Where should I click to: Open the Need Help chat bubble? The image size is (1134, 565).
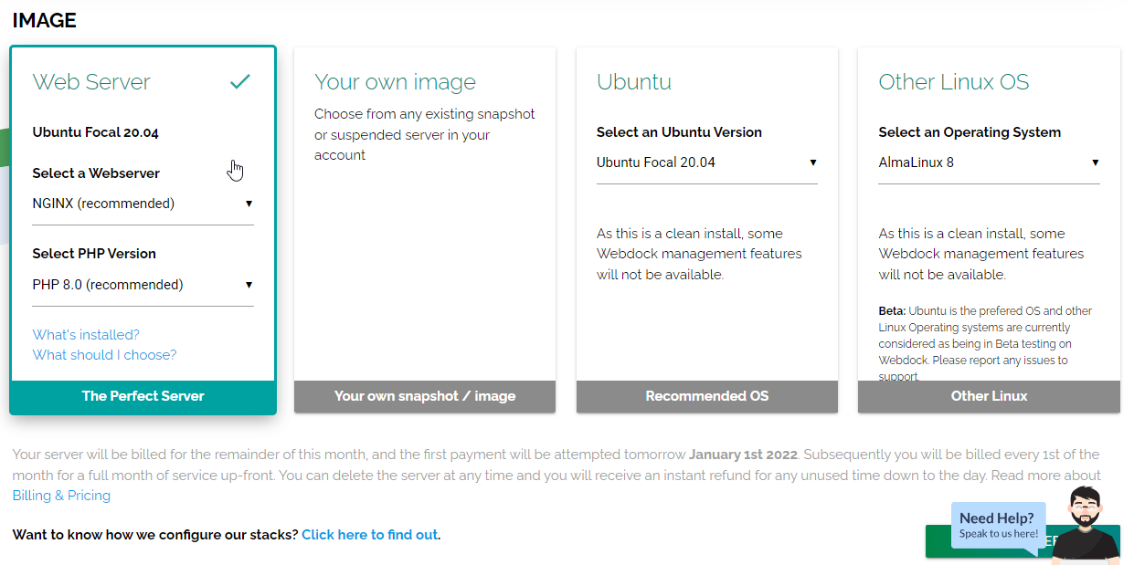coord(997,525)
